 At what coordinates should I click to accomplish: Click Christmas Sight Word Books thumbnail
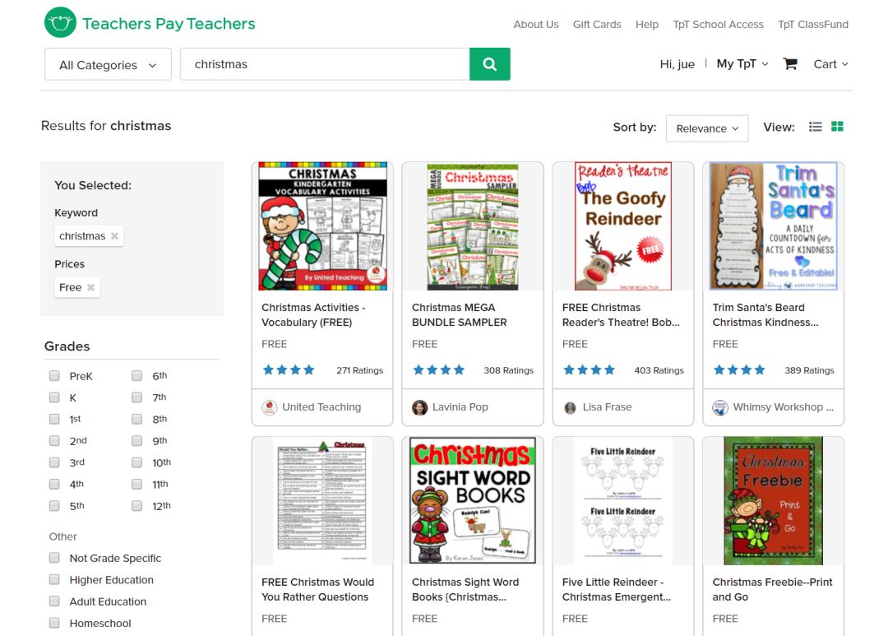click(x=472, y=500)
